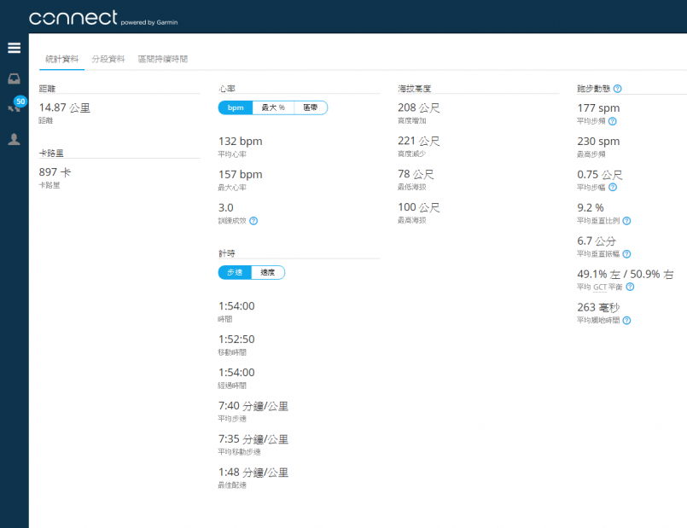This screenshot has width=687, height=528.
Task: Select 步速 in the timing section
Action: tap(234, 272)
